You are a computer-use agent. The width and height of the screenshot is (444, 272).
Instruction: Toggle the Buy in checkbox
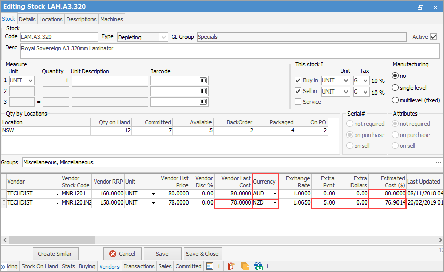point(298,81)
